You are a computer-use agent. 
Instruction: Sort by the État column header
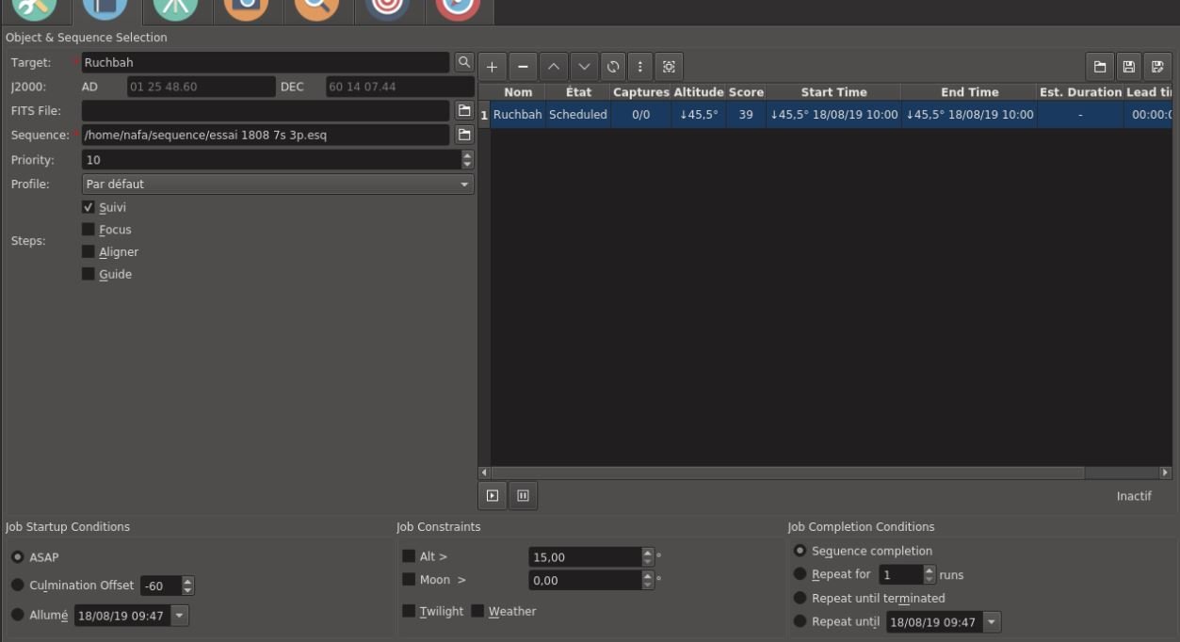(x=578, y=92)
